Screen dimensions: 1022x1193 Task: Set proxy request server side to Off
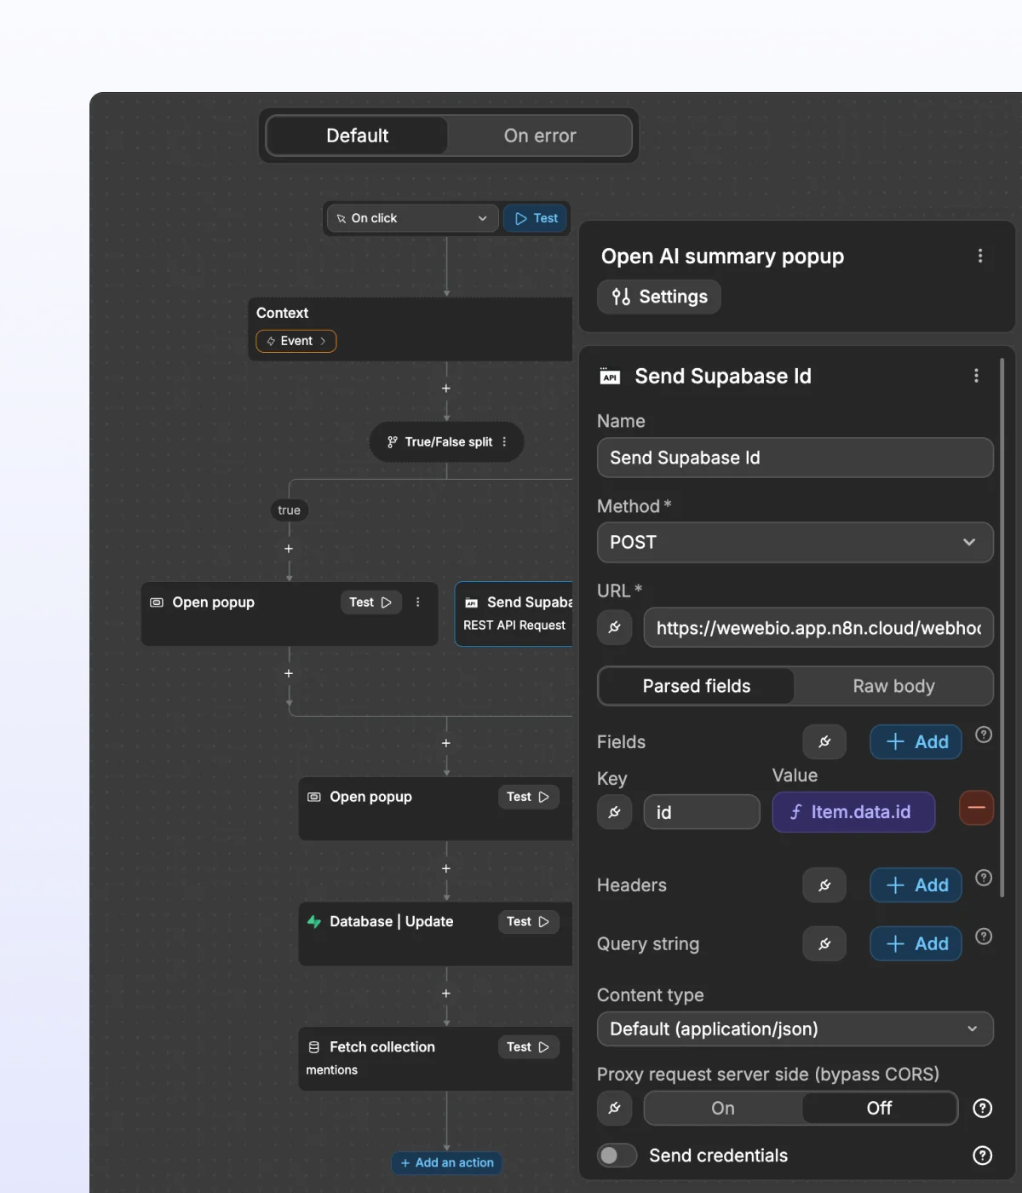879,1108
